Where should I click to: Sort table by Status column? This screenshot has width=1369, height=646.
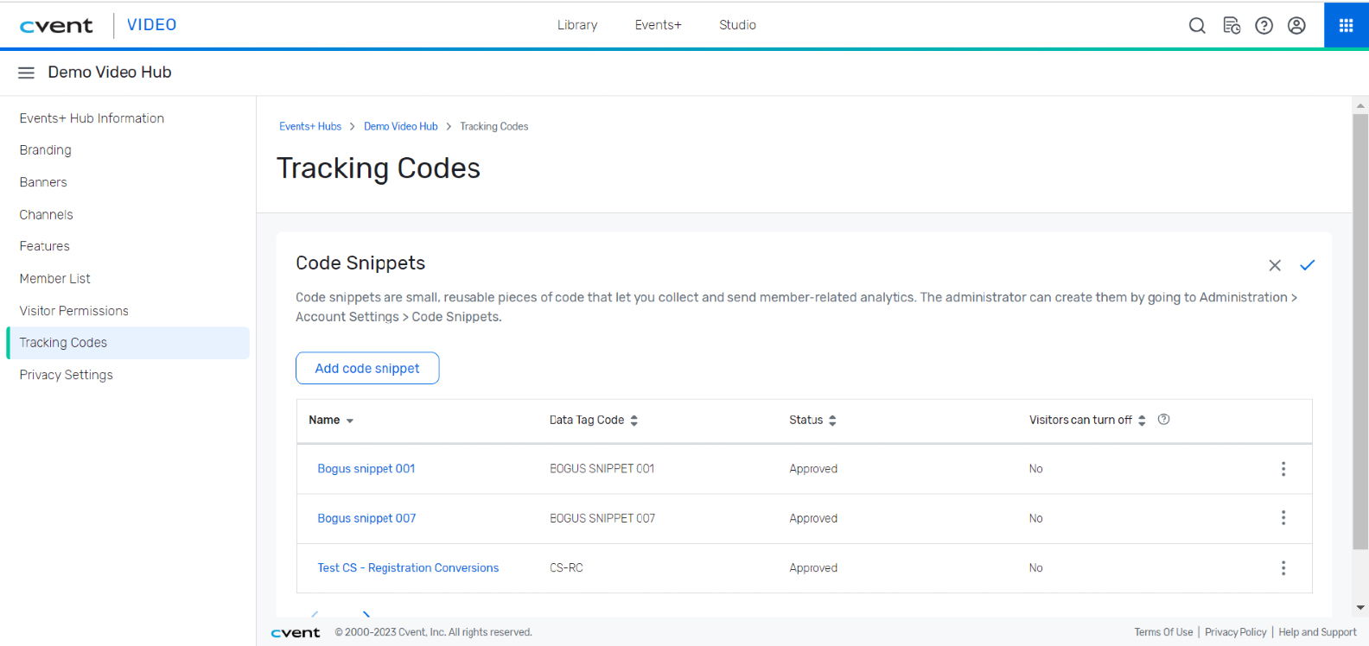tap(812, 421)
